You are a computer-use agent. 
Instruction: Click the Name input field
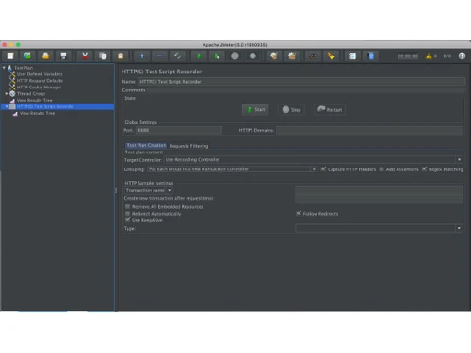301,82
